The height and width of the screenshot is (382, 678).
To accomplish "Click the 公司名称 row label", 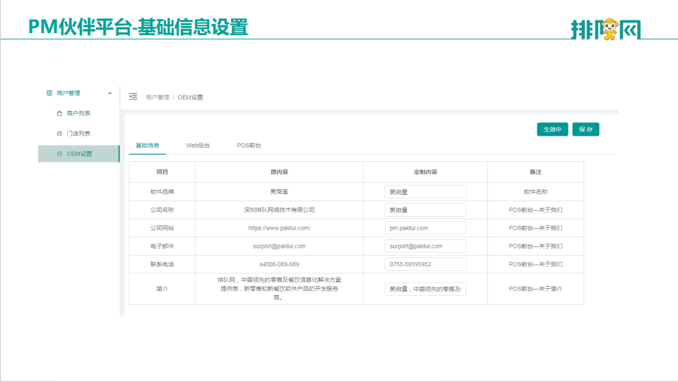I will click(162, 210).
